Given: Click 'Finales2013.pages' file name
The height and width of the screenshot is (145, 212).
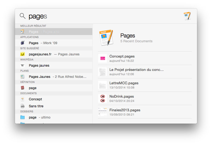Looking at the screenshot, I should click(x=125, y=110).
